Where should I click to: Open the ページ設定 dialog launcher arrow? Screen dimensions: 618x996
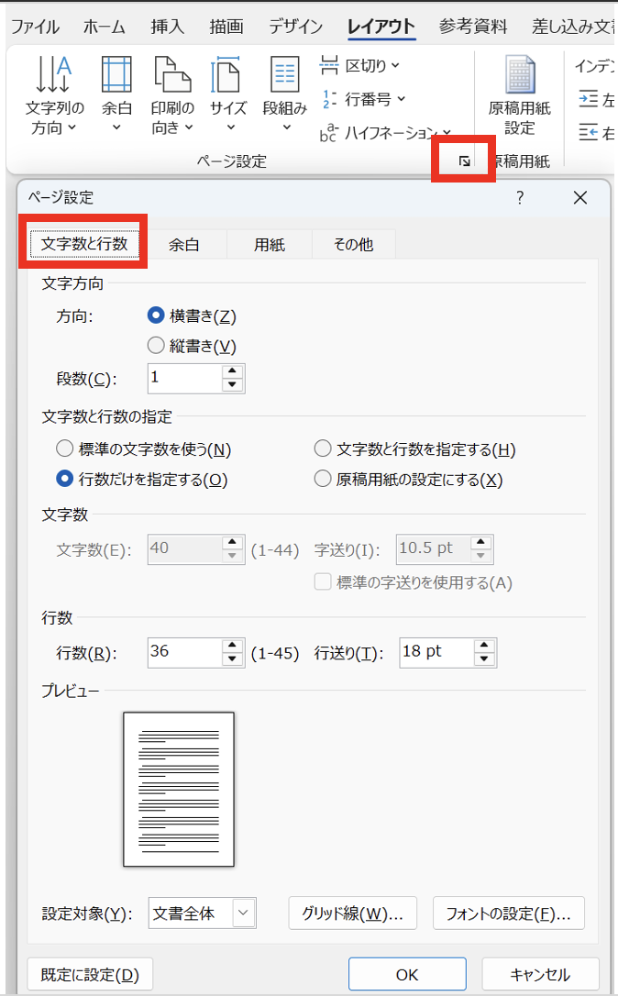click(x=464, y=161)
